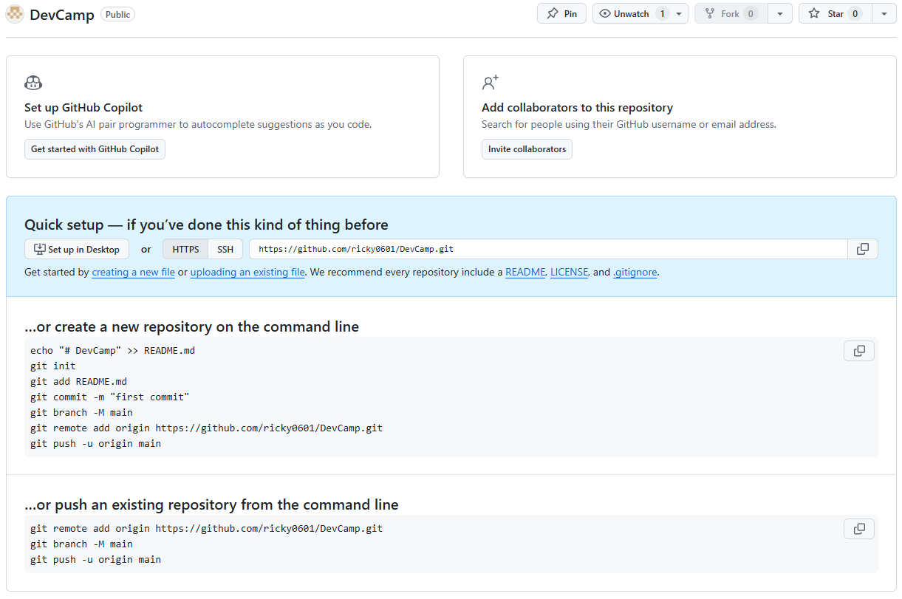Click the 'Set up GitHub Copilot' heading
The height and width of the screenshot is (599, 902).
click(x=83, y=107)
